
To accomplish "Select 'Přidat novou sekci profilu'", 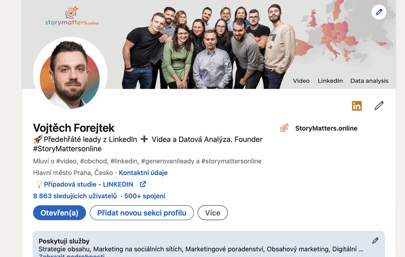I will click(141, 212).
